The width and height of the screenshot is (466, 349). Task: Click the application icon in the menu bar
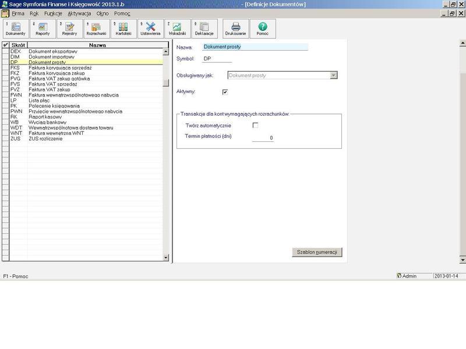point(5,13)
